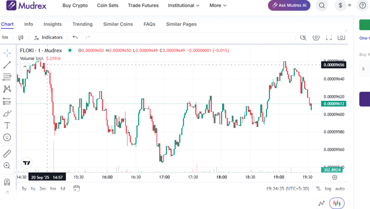Expand the More navigation dropdown
370x209 pixels.
pyautogui.click(x=218, y=5)
